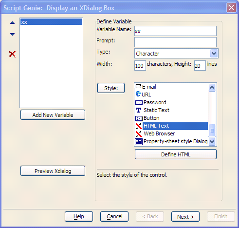
Task: Select the E-mail style icon
Action: click(138, 87)
